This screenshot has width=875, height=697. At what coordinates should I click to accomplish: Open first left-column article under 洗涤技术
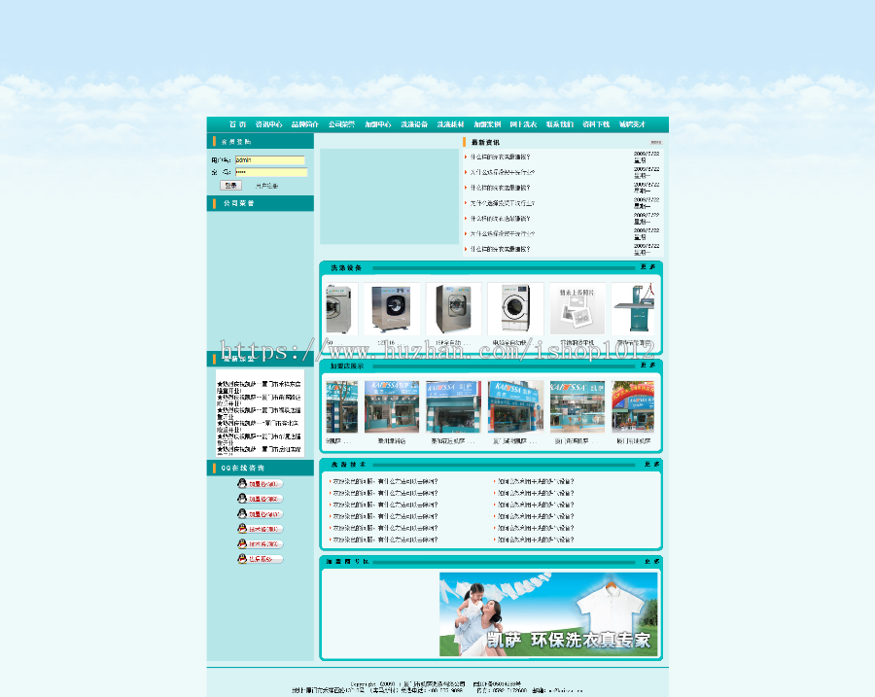[x=385, y=481]
